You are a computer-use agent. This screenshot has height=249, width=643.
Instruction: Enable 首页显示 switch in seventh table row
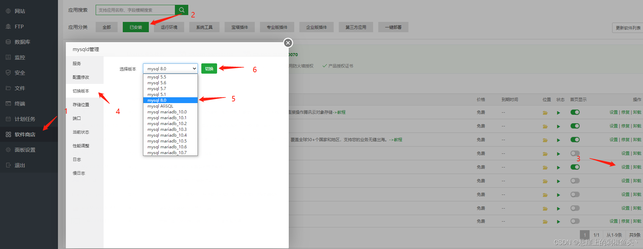pyautogui.click(x=575, y=194)
